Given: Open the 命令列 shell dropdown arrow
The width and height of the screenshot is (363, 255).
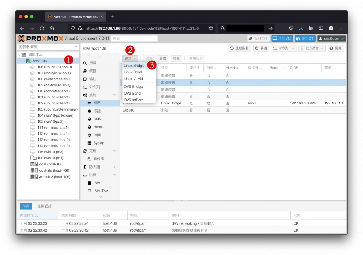Looking at the screenshot, I should [293, 48].
